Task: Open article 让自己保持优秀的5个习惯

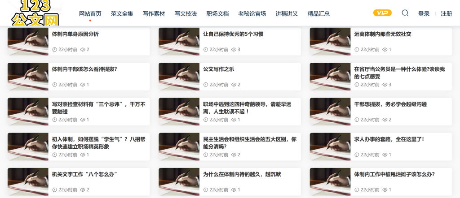Action: point(233,34)
